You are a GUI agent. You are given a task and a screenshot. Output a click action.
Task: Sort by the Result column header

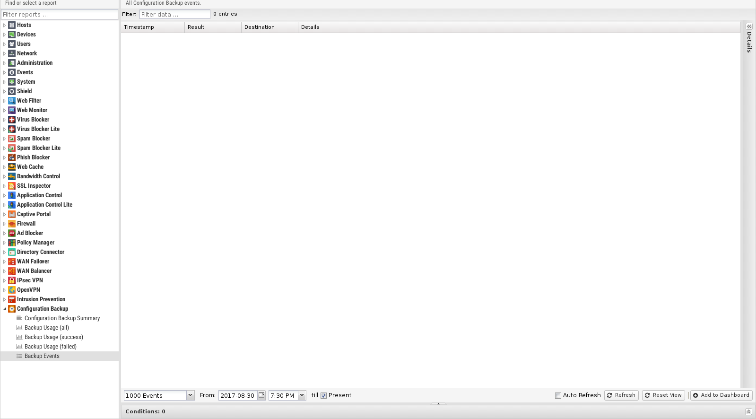click(213, 27)
